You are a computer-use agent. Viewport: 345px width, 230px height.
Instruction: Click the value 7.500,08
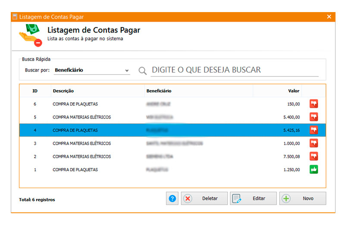coord(292,157)
